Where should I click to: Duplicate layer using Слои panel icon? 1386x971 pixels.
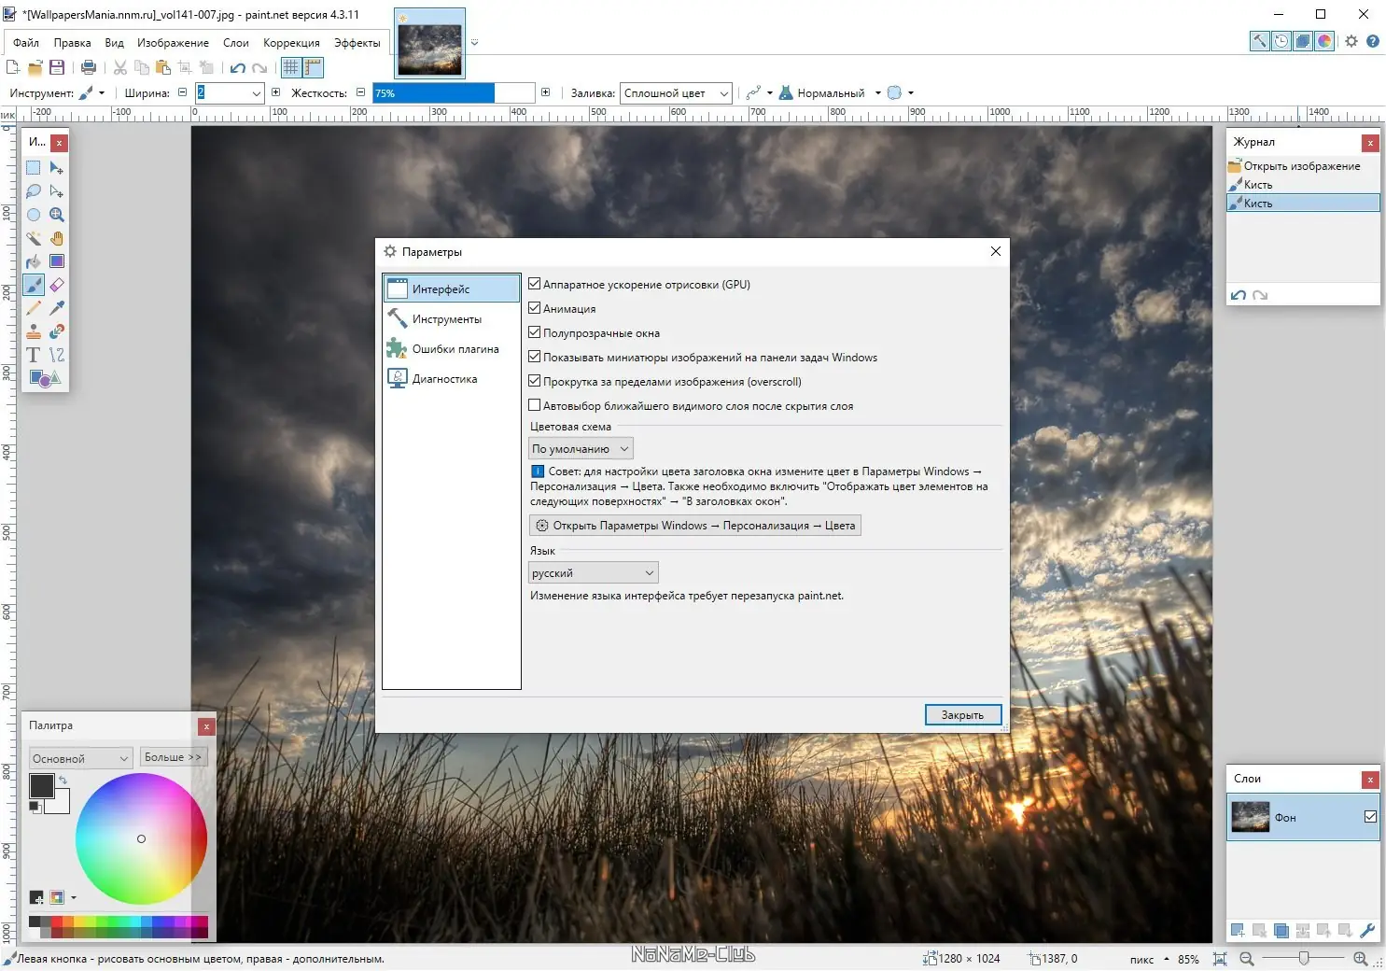pos(1281,930)
